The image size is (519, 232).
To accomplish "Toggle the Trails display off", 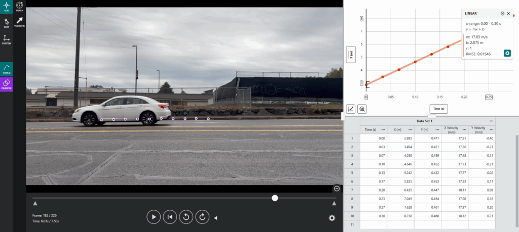I will tap(7, 69).
